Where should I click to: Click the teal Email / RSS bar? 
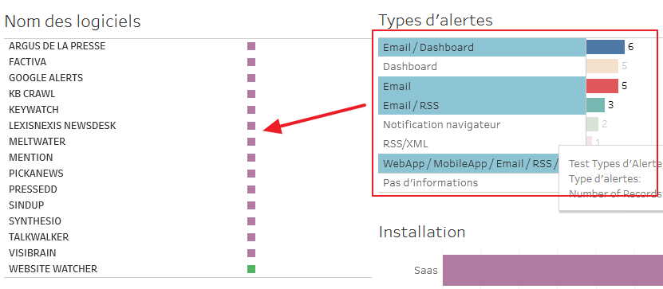tap(595, 105)
